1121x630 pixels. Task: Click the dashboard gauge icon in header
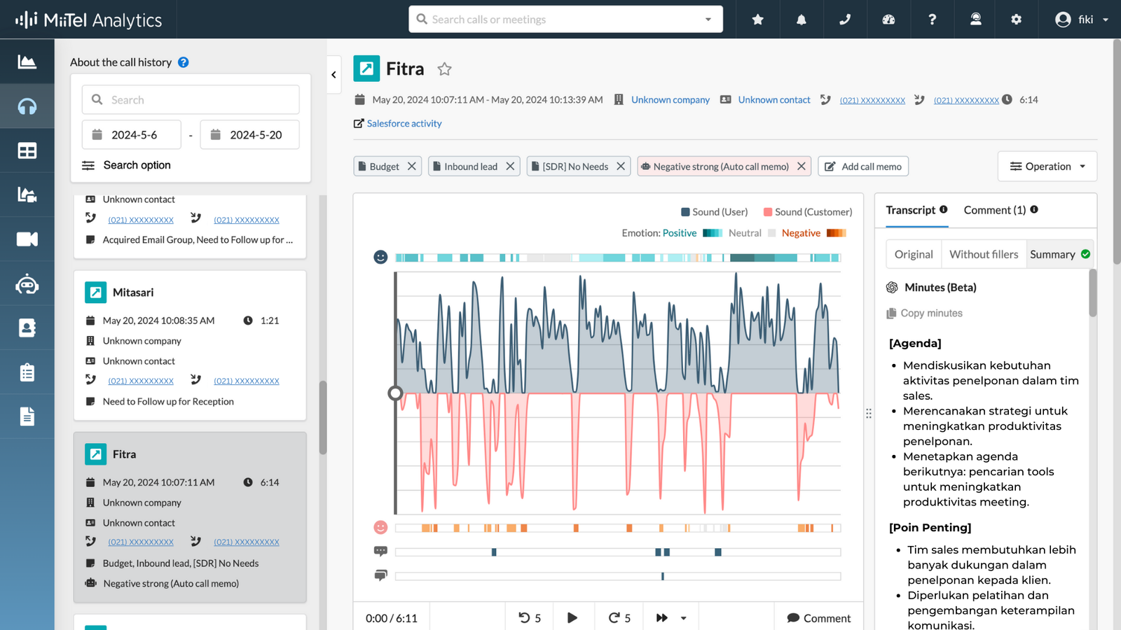coord(888,20)
